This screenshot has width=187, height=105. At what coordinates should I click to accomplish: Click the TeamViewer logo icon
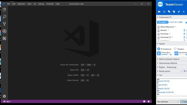pyautogui.click(x=160, y=4)
